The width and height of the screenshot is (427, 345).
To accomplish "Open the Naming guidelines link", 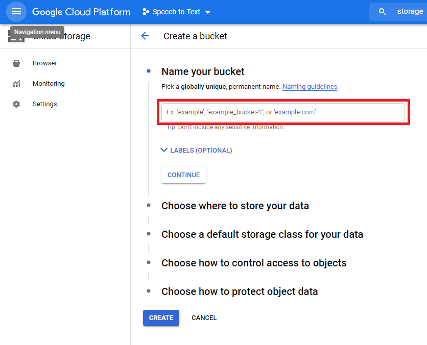I will click(310, 87).
